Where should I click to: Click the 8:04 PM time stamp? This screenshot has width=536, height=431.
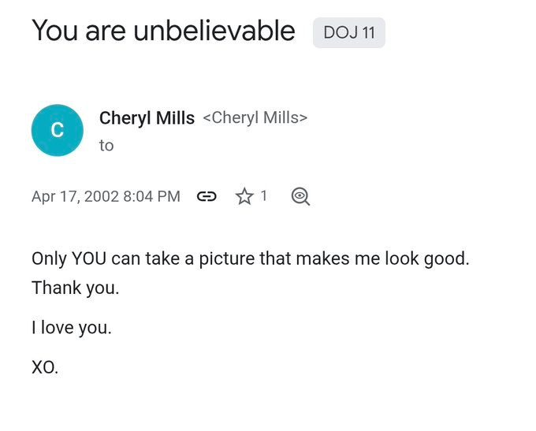(x=151, y=196)
